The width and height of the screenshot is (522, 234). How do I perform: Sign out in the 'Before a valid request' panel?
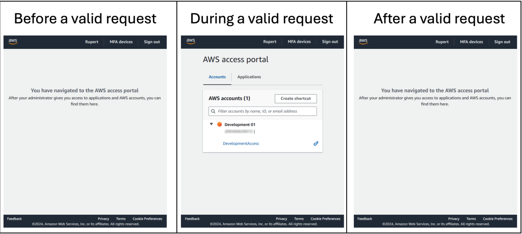pos(152,42)
